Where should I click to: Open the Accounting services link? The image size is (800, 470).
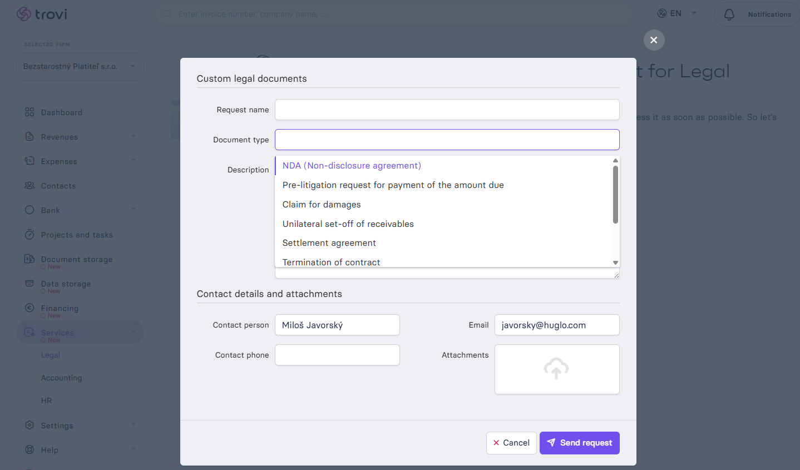pos(61,378)
